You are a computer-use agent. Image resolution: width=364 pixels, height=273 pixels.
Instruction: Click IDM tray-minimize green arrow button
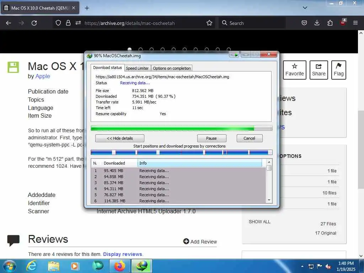coord(234,54)
